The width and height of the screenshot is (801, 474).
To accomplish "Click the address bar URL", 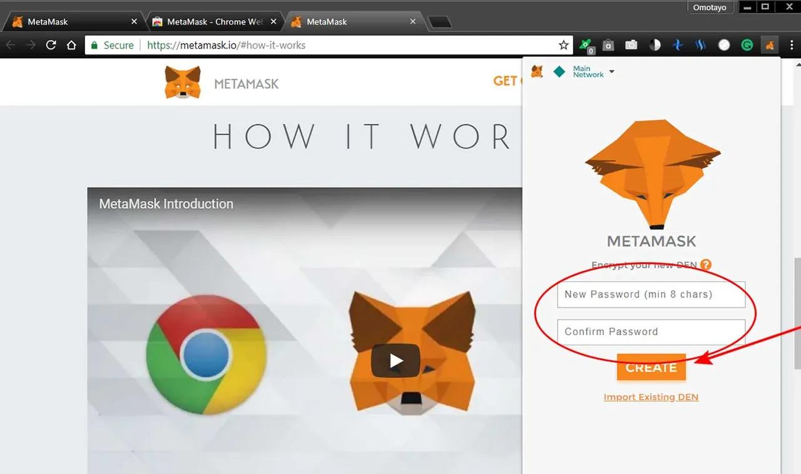I will pos(227,45).
